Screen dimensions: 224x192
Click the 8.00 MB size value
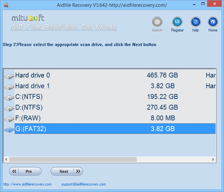coord(163,118)
